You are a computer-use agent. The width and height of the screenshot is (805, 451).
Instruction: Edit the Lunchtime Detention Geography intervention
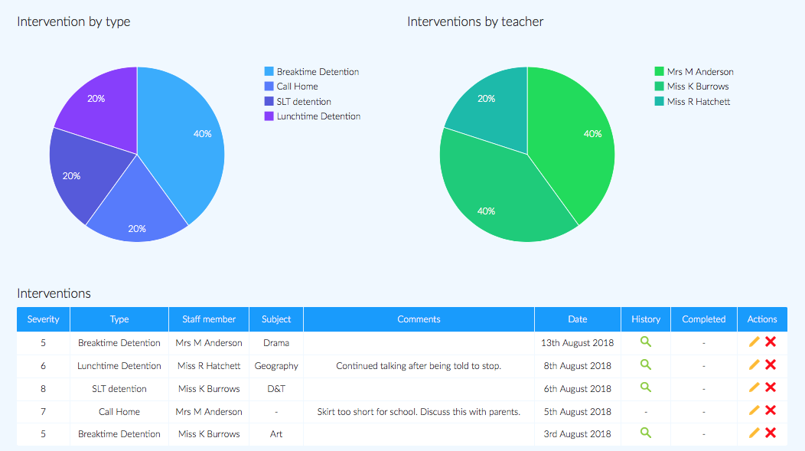[x=754, y=364]
